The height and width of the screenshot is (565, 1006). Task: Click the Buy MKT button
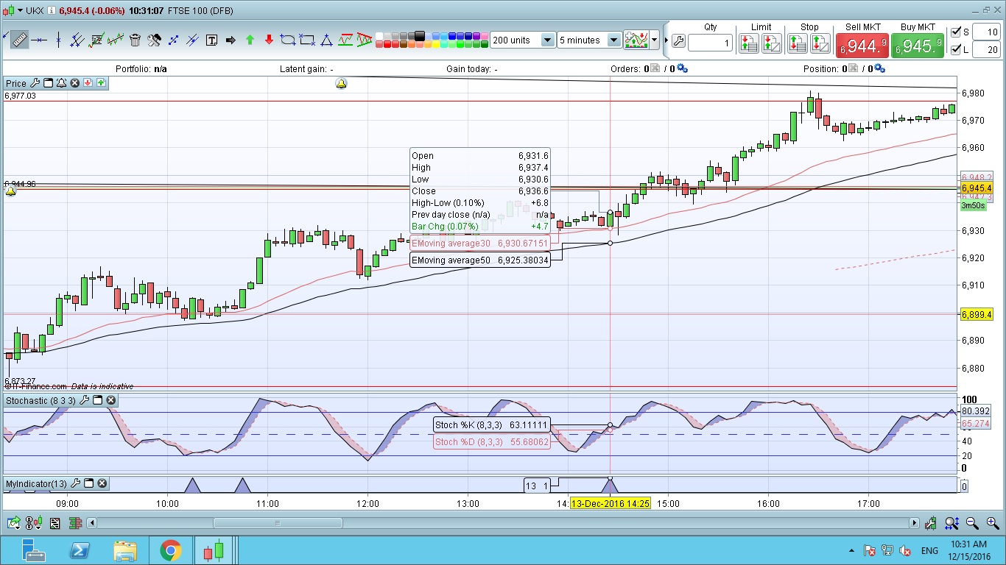click(918, 46)
